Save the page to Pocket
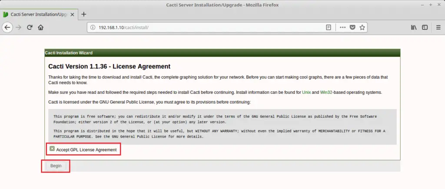 pos(352,27)
